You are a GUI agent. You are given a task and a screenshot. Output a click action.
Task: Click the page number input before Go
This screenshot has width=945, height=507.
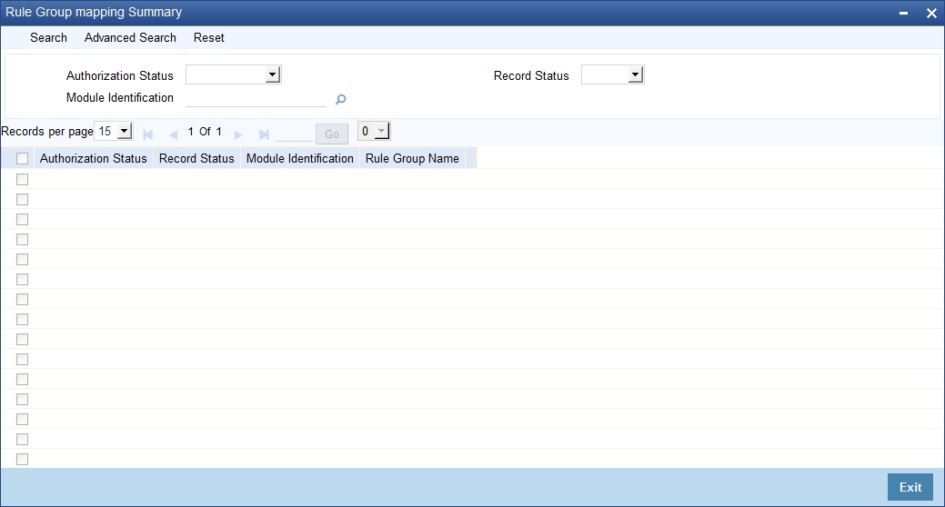tap(294, 134)
